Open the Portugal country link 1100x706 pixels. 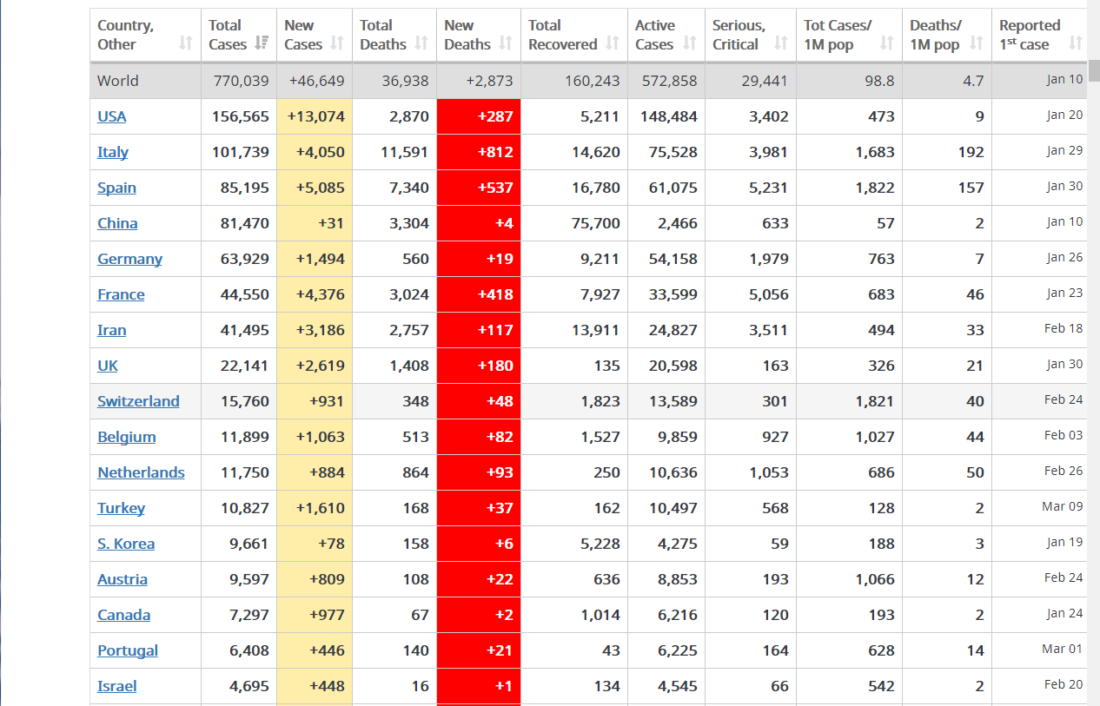128,650
